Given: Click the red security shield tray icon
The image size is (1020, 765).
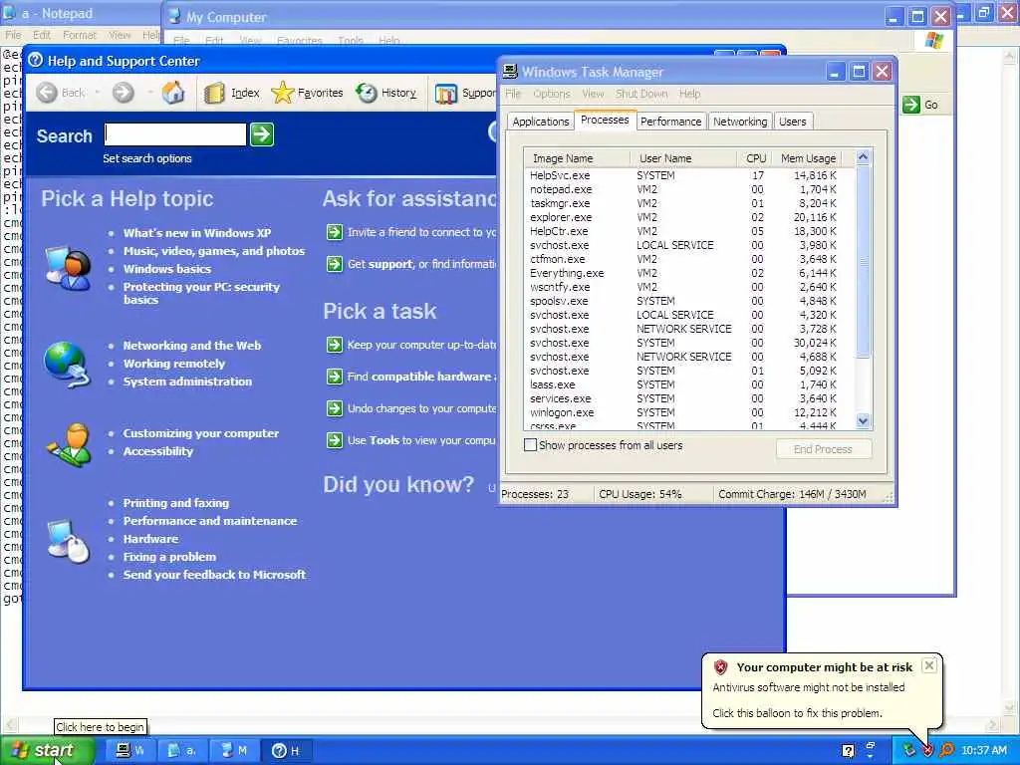Looking at the screenshot, I should (927, 751).
